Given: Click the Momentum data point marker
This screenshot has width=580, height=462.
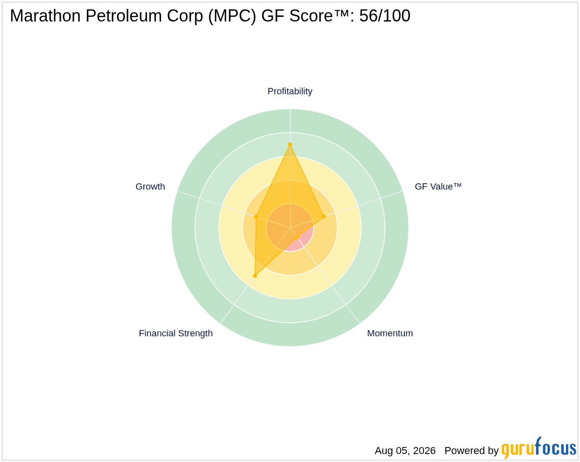Looking at the screenshot, I should pos(297,237).
